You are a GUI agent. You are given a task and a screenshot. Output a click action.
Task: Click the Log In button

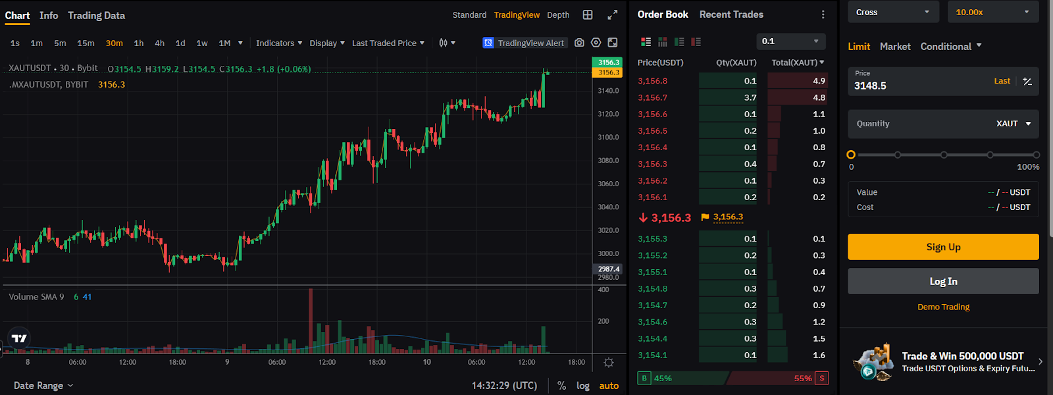click(943, 281)
